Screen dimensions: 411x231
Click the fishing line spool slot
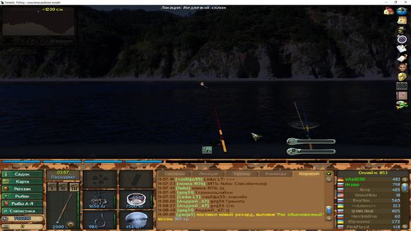point(136,200)
